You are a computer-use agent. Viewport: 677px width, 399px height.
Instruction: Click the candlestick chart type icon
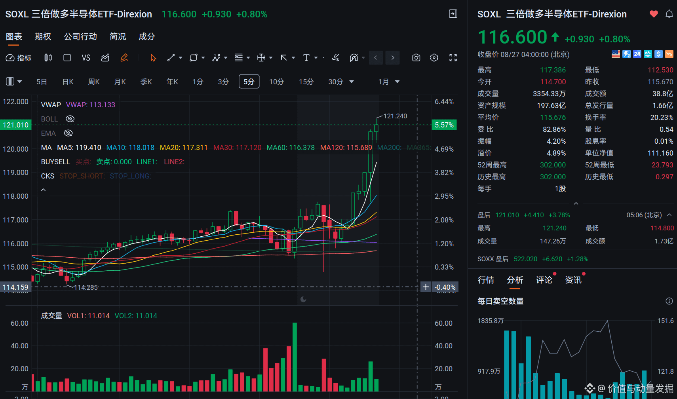click(48, 58)
